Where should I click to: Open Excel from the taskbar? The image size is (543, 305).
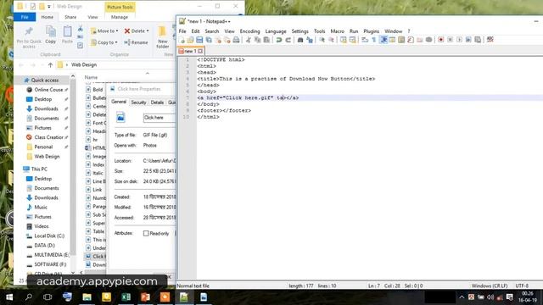(126, 297)
